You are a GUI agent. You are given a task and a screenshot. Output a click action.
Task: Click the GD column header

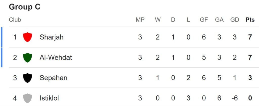coord(235,20)
